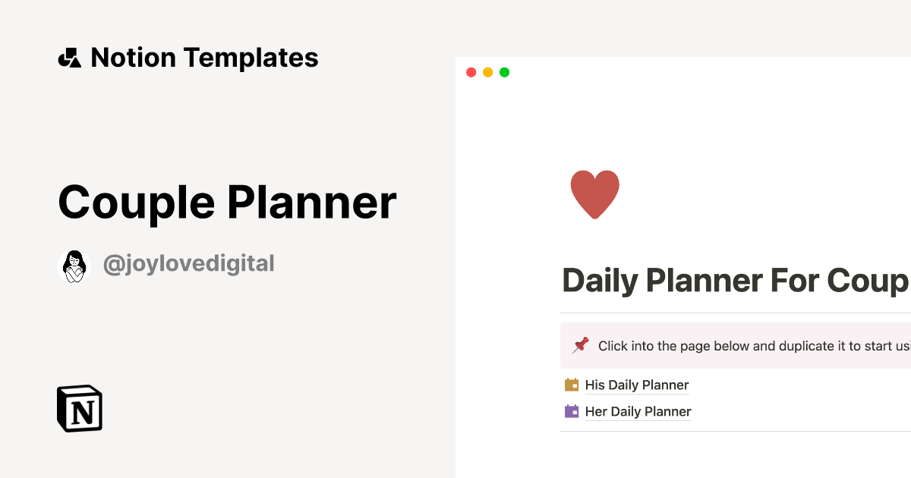This screenshot has width=911, height=478.
Task: Click the divider line under the page title
Action: pos(733,312)
